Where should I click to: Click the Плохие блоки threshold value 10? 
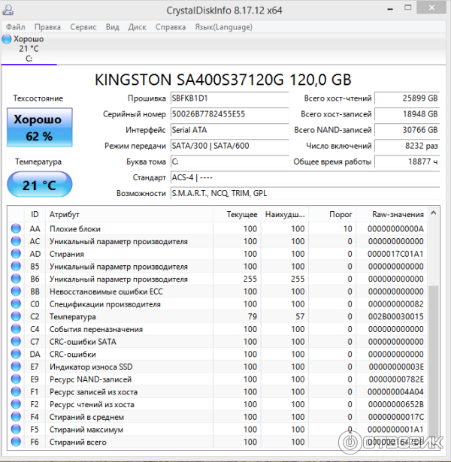348,228
